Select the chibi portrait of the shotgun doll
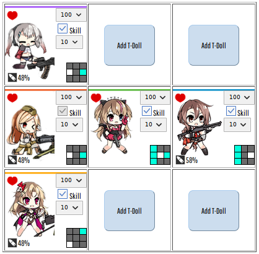The width and height of the screenshot is (259, 254). coord(198,127)
